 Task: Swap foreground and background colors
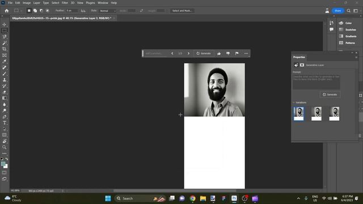(7, 159)
